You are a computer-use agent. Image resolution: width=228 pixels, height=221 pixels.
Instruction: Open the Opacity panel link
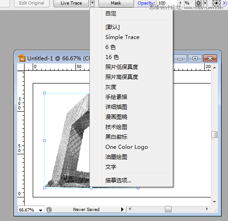pos(146,3)
